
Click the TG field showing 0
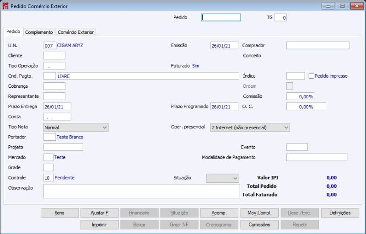coord(280,17)
